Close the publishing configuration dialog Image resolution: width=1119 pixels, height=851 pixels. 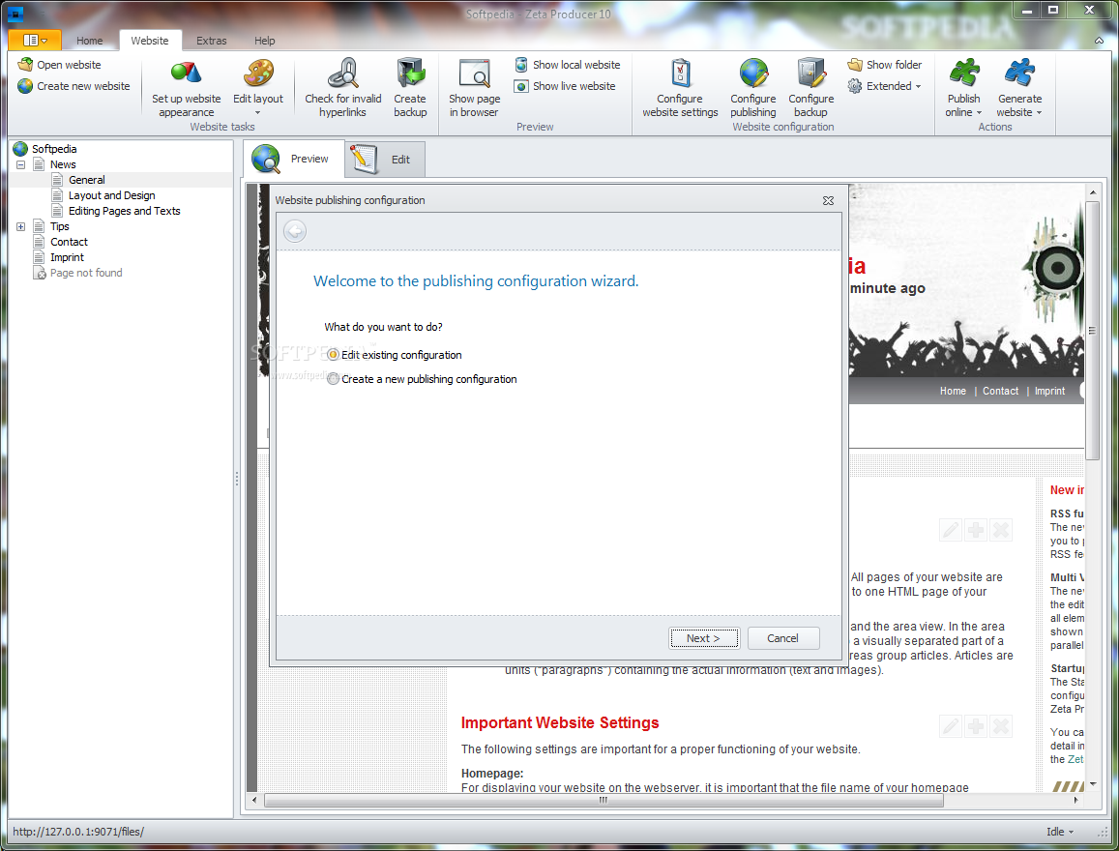pyautogui.click(x=828, y=200)
